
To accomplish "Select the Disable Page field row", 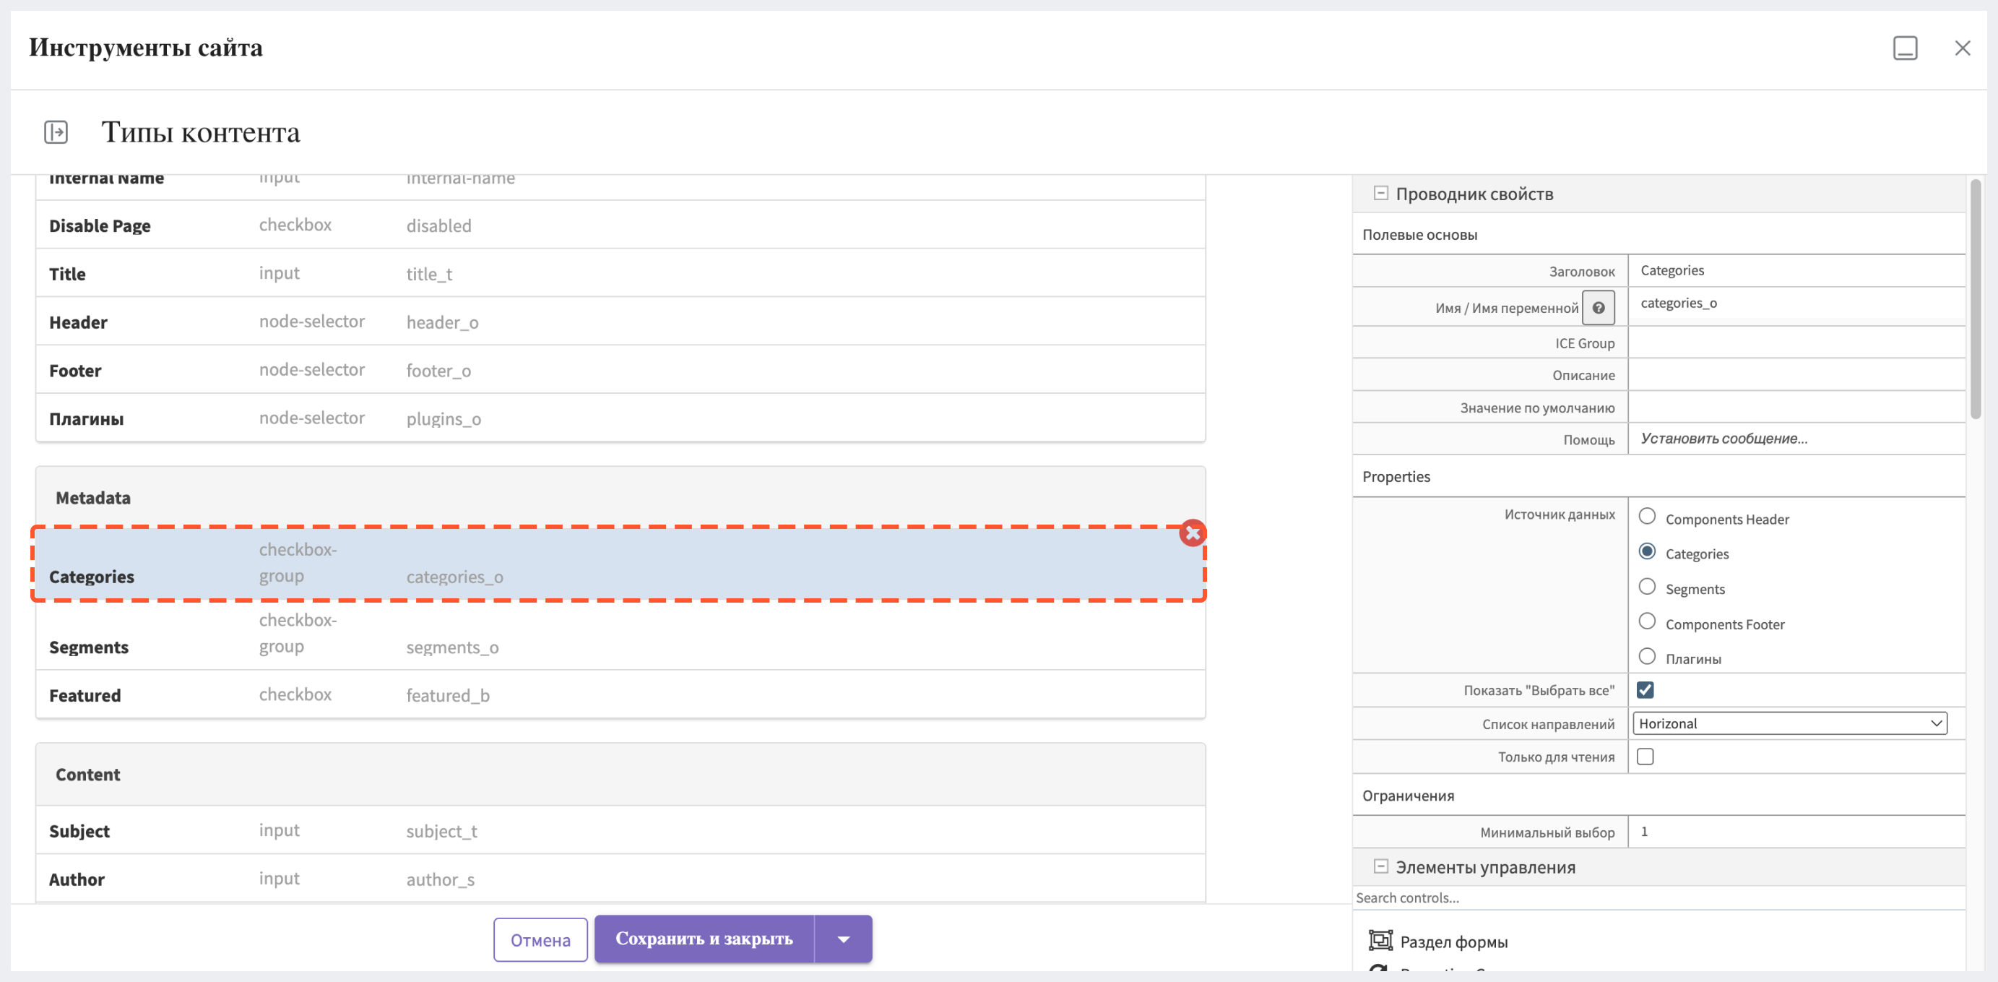I will coord(619,225).
